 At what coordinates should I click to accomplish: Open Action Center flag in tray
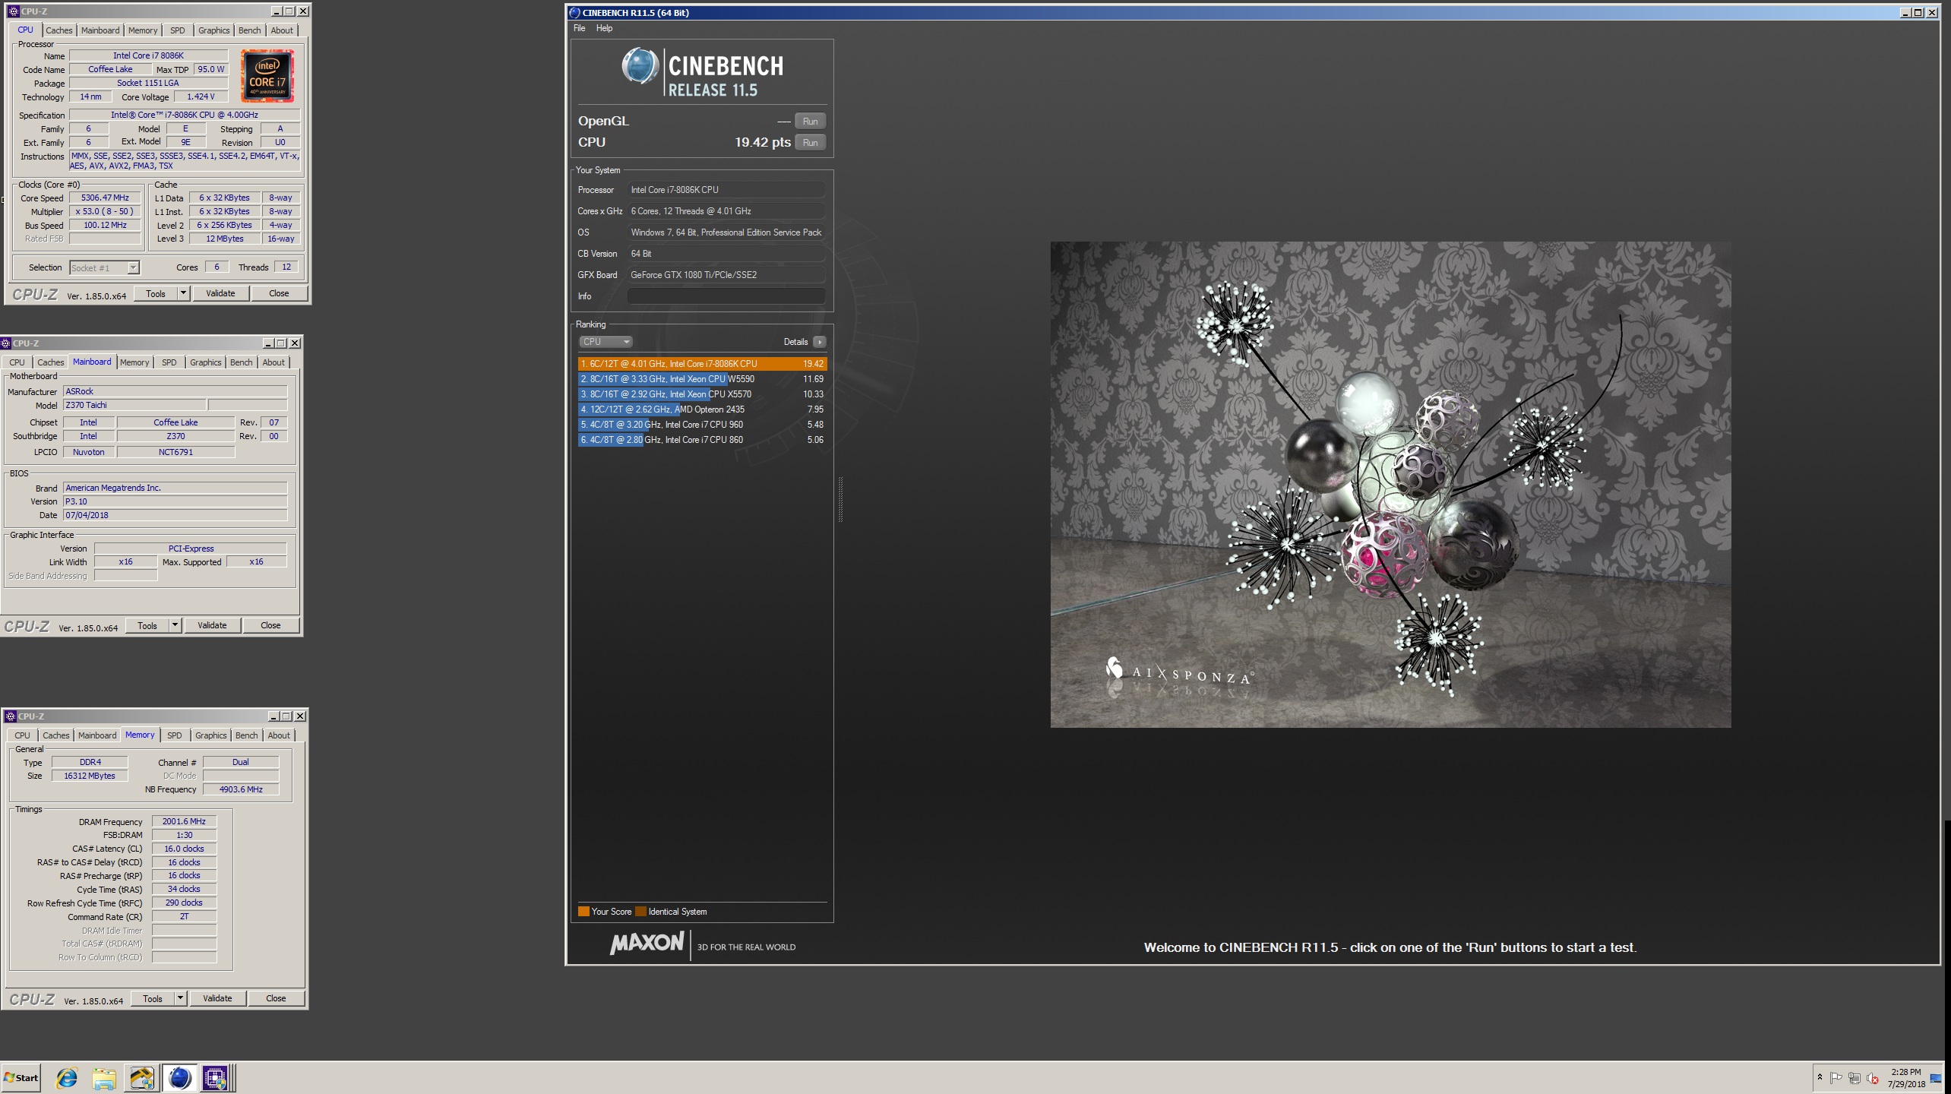1836,1077
